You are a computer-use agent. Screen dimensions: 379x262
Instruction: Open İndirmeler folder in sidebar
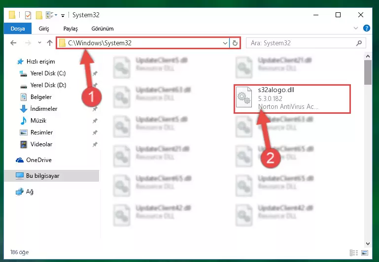[38, 109]
